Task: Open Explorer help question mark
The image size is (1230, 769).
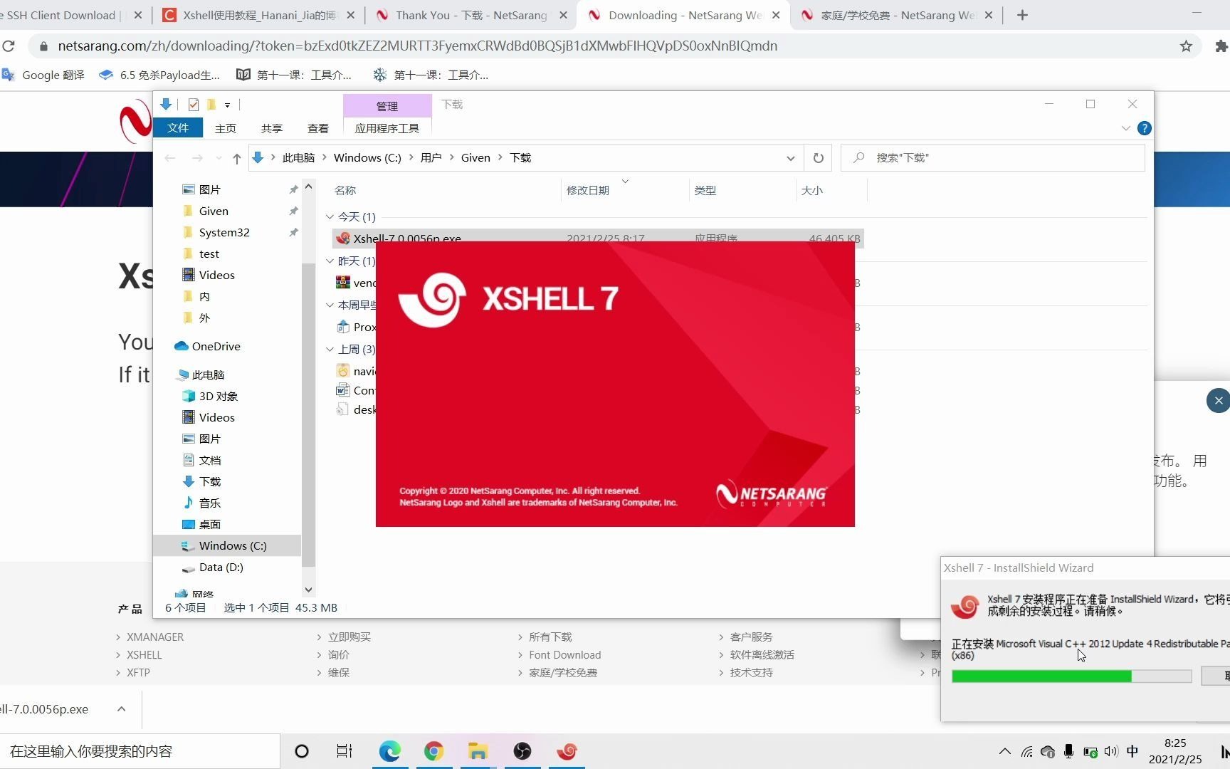Action: tap(1144, 128)
